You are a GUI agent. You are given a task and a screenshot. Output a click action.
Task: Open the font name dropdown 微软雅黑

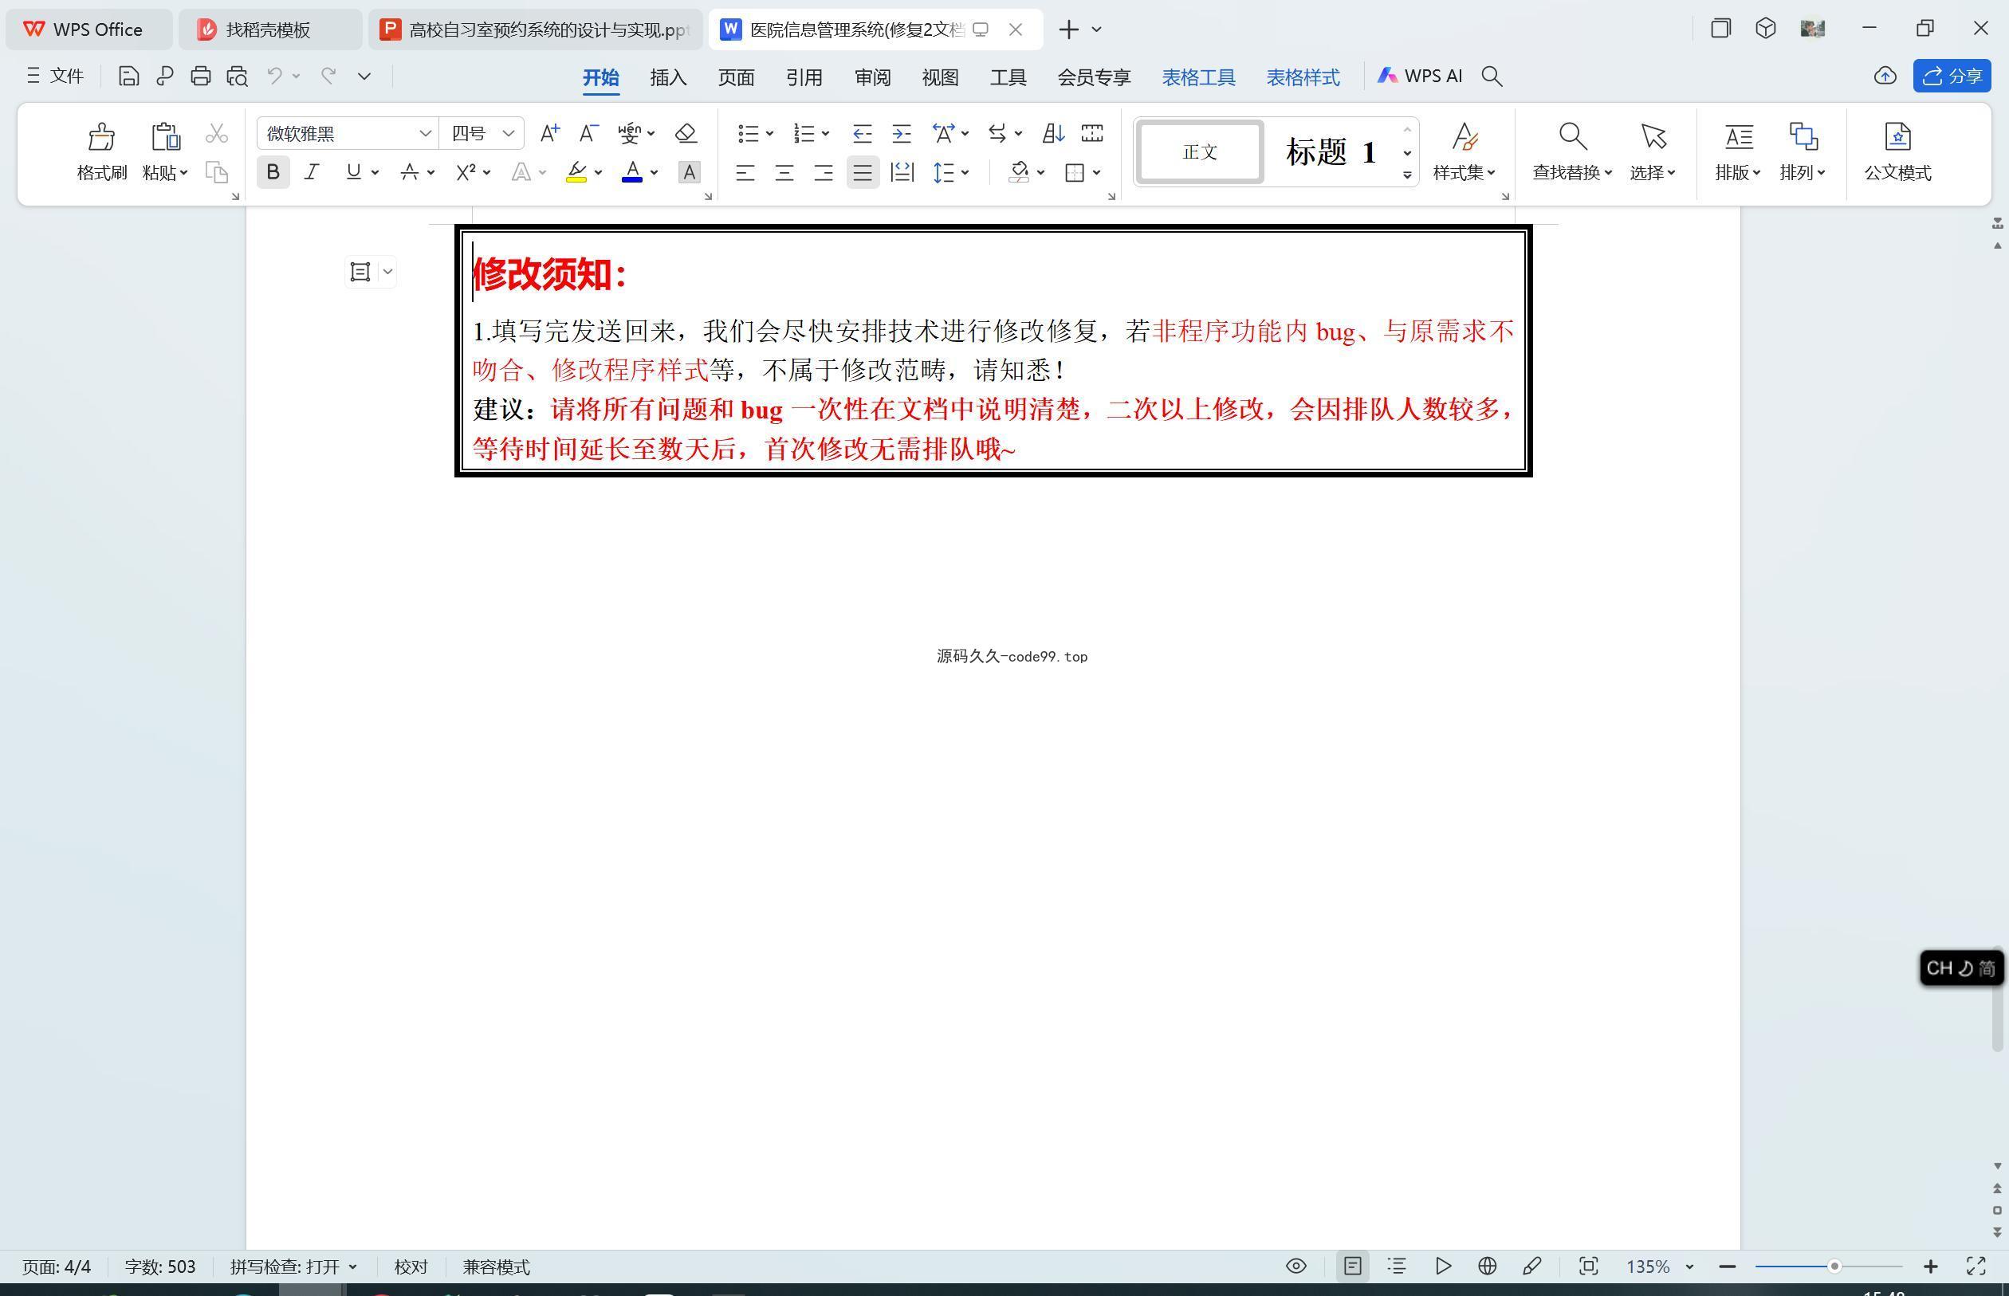(x=424, y=134)
